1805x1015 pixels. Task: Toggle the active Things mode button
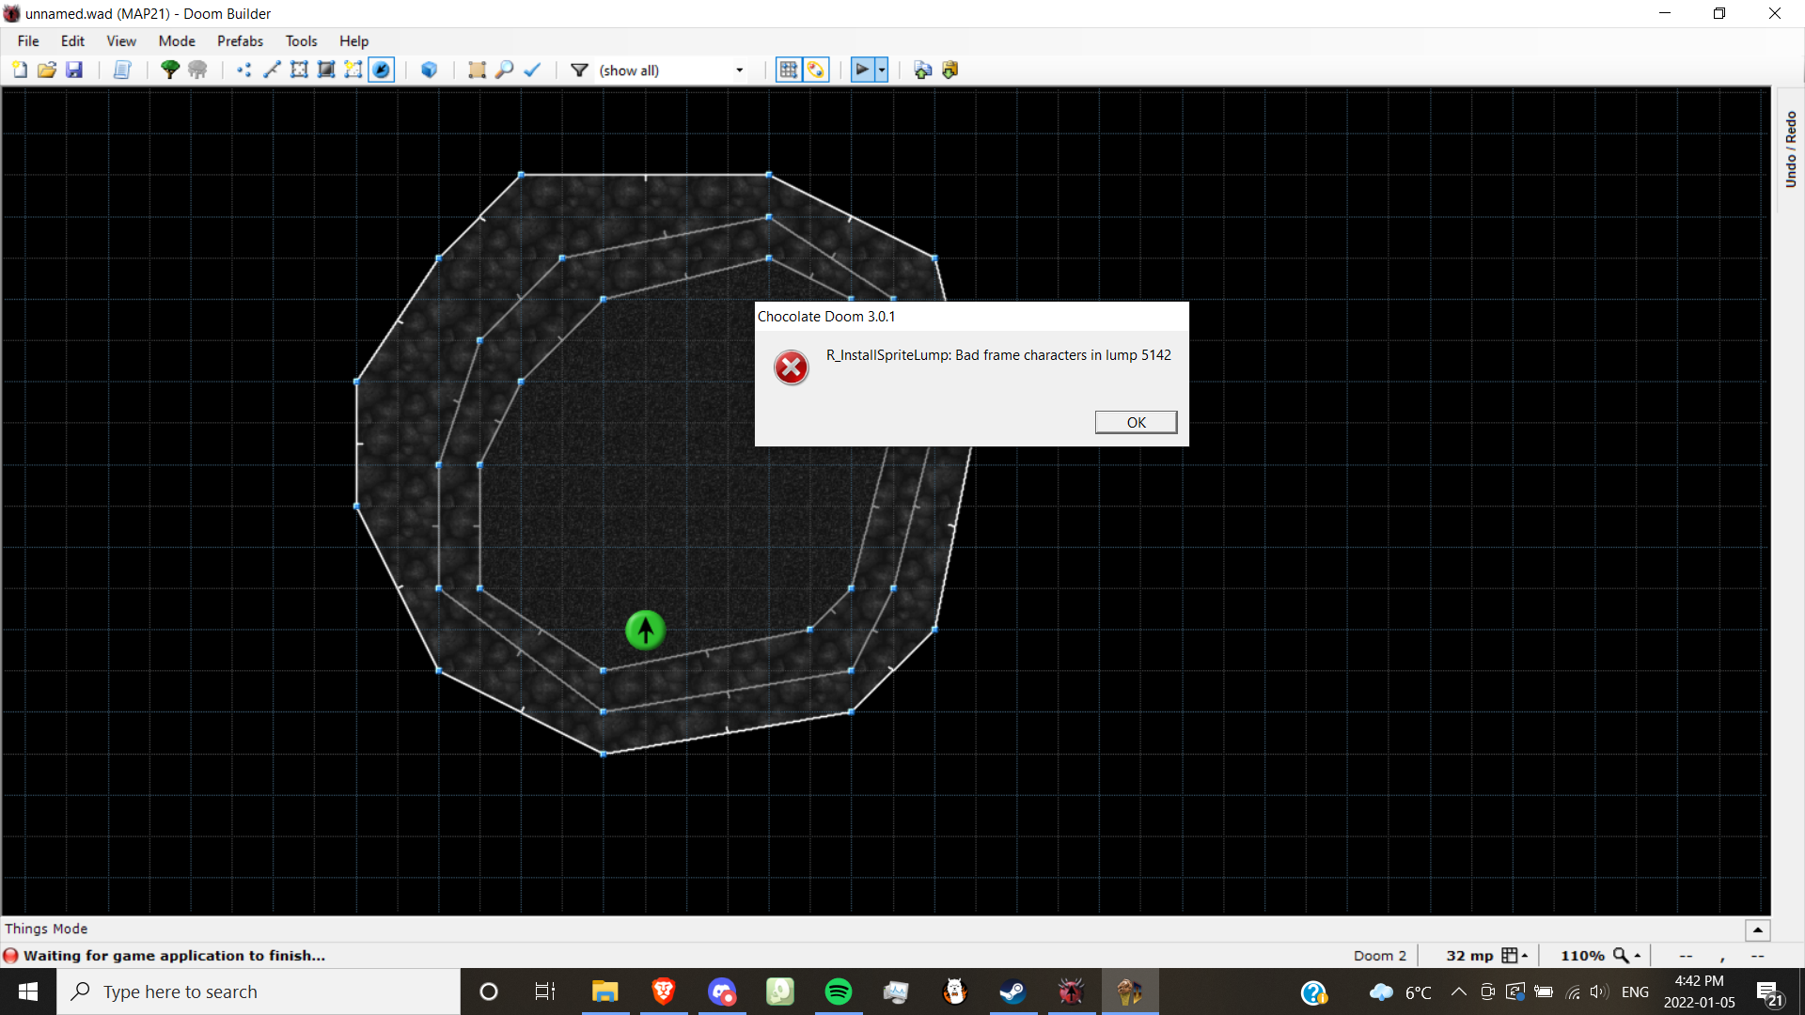click(x=381, y=70)
